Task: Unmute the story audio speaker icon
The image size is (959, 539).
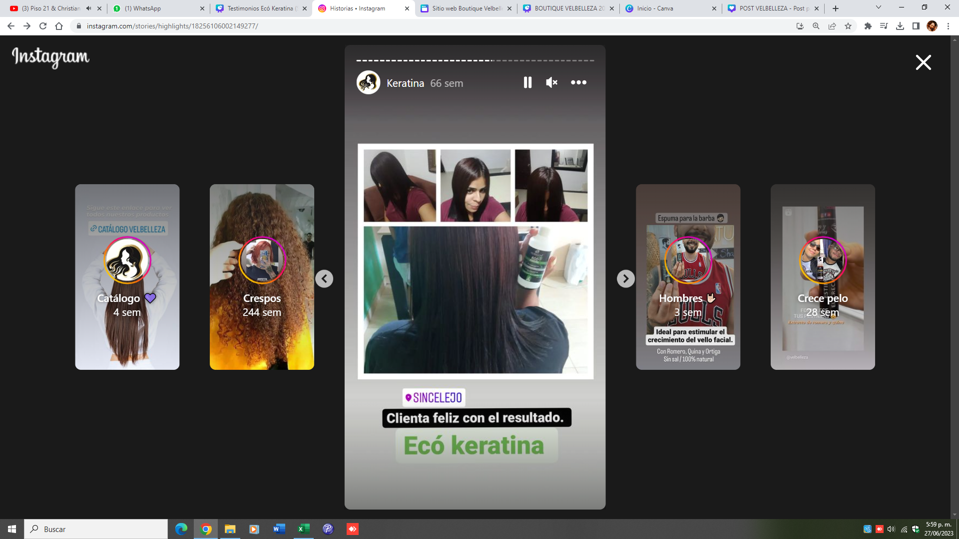Action: [551, 83]
